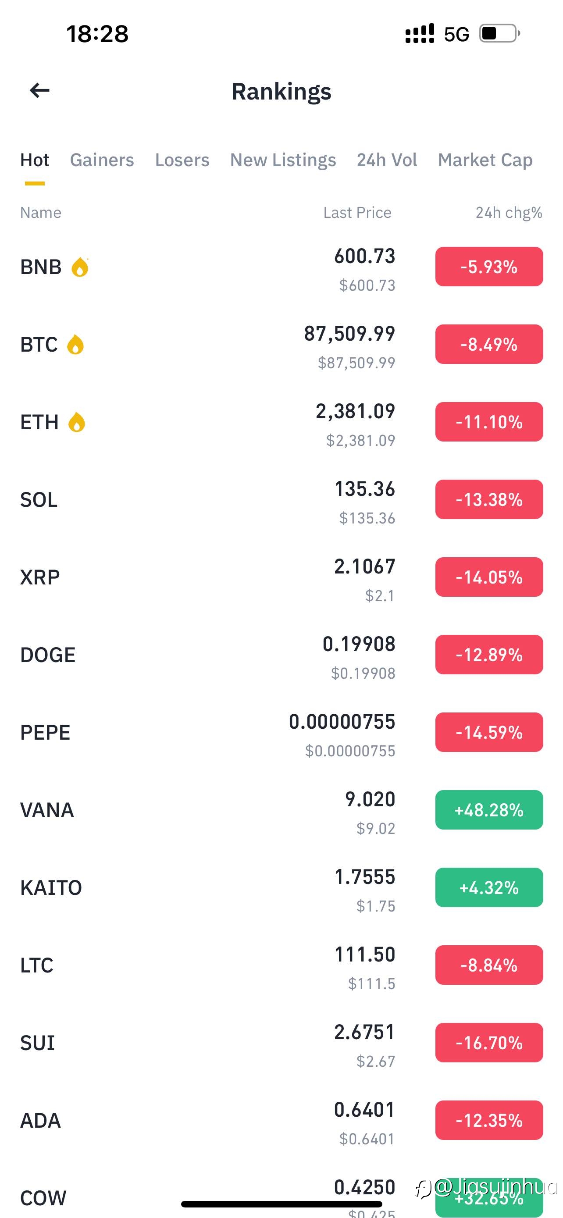Image resolution: width=563 pixels, height=1218 pixels.
Task: Tap the +48.28% green badge for VANA
Action: click(x=489, y=809)
